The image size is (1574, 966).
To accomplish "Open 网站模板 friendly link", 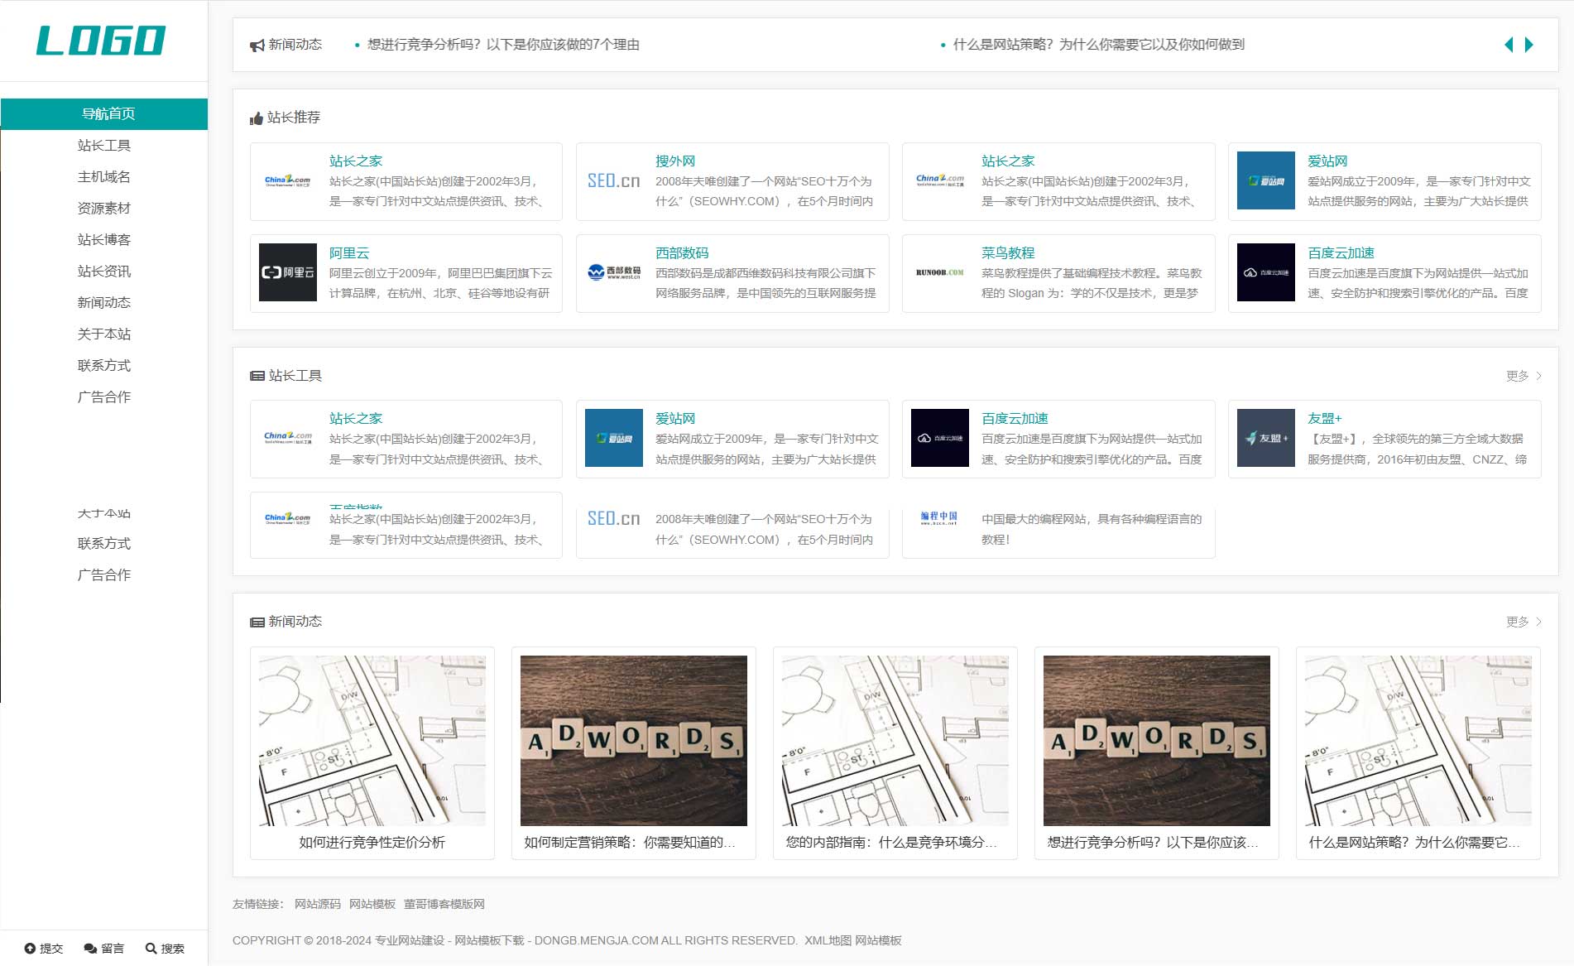I will 372,904.
